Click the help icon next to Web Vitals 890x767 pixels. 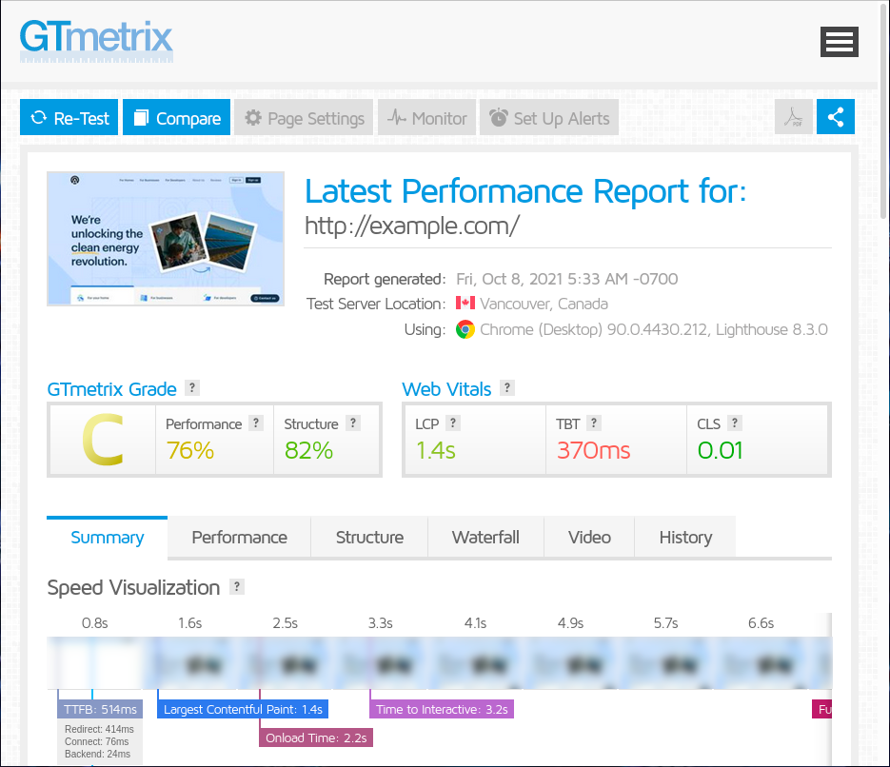(x=506, y=388)
